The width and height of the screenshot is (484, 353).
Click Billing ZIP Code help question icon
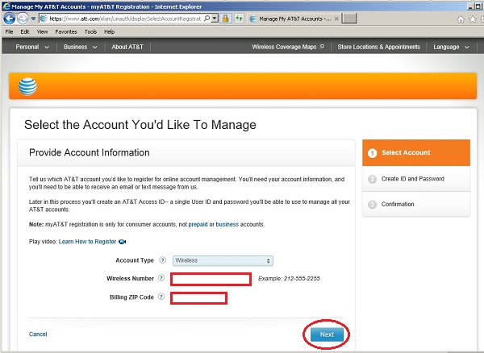click(x=161, y=297)
